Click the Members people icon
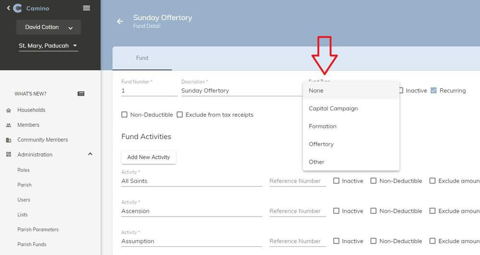This screenshot has height=255, width=480. [x=9, y=125]
